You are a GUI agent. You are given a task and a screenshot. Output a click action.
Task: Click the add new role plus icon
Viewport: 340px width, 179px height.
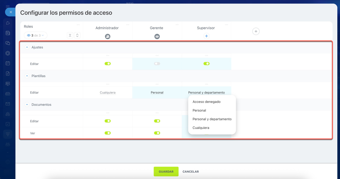(x=256, y=31)
